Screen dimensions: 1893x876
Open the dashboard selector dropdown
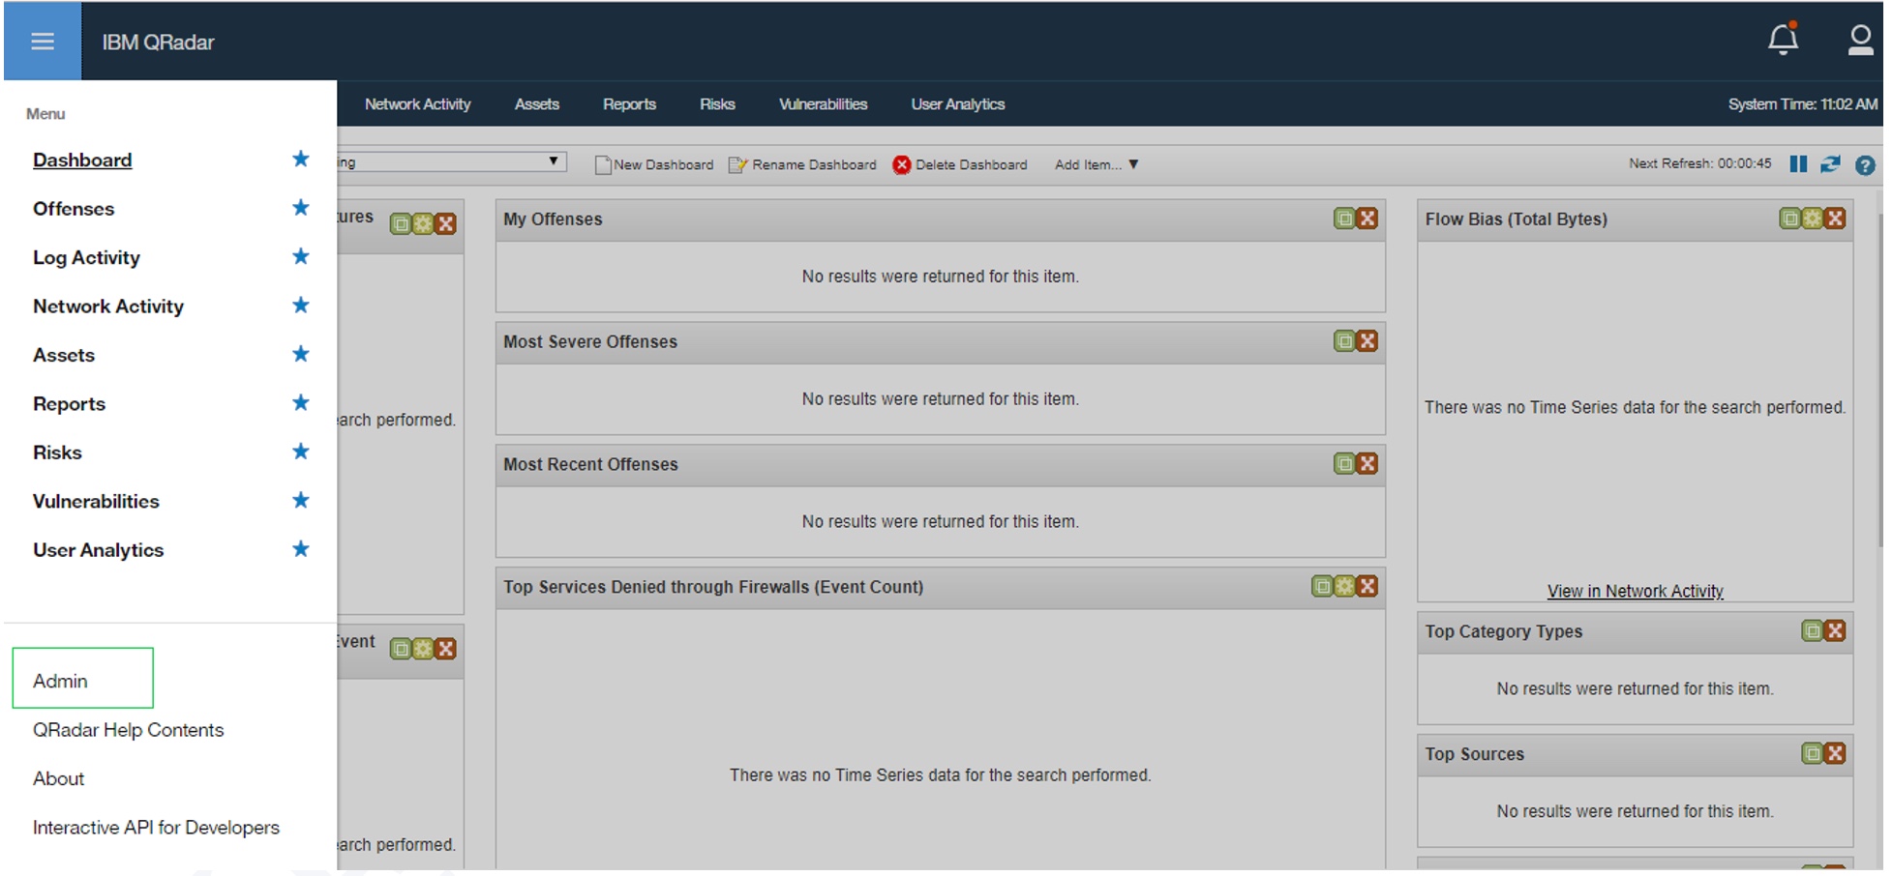(x=553, y=161)
